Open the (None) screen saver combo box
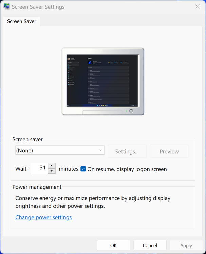This screenshot has height=254, width=206. pos(60,150)
